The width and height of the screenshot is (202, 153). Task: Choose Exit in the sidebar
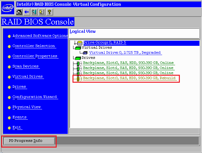coord(17,128)
